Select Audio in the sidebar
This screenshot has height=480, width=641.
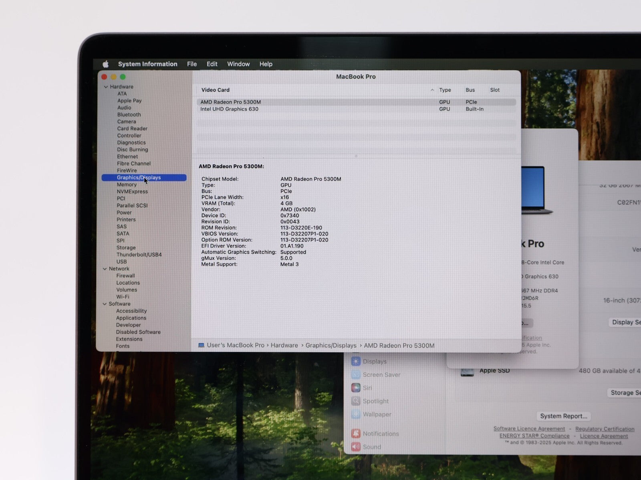point(124,108)
